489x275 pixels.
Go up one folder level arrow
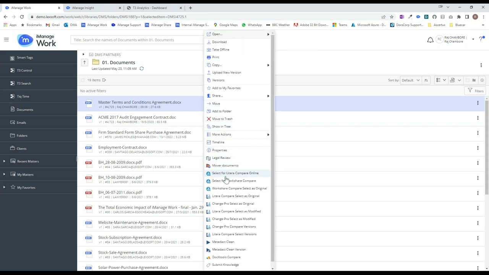click(x=84, y=62)
